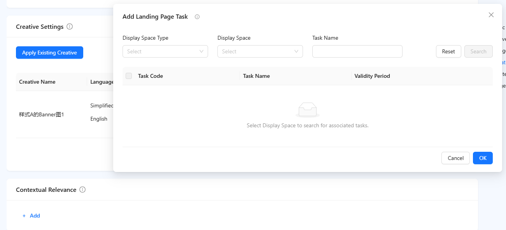Close the Add Landing Page Task dialog
The height and width of the screenshot is (230, 506).
point(491,15)
